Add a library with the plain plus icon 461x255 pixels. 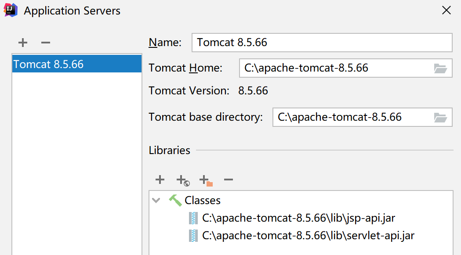point(160,180)
